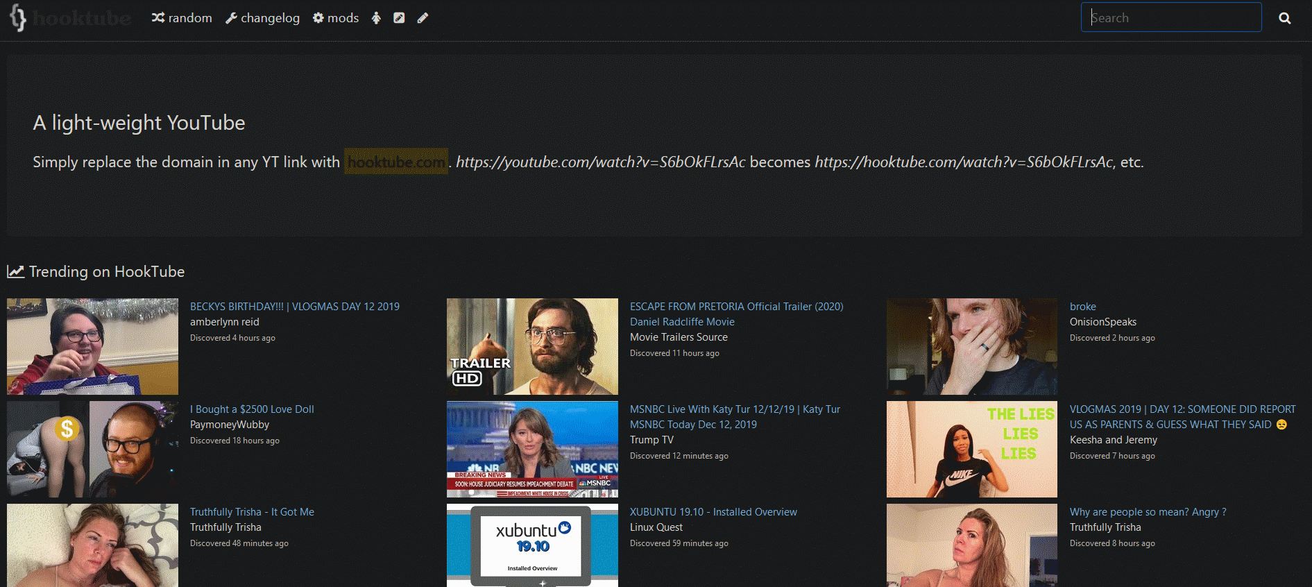
Task: Open the Movie Trailers Source channel
Action: click(x=679, y=337)
